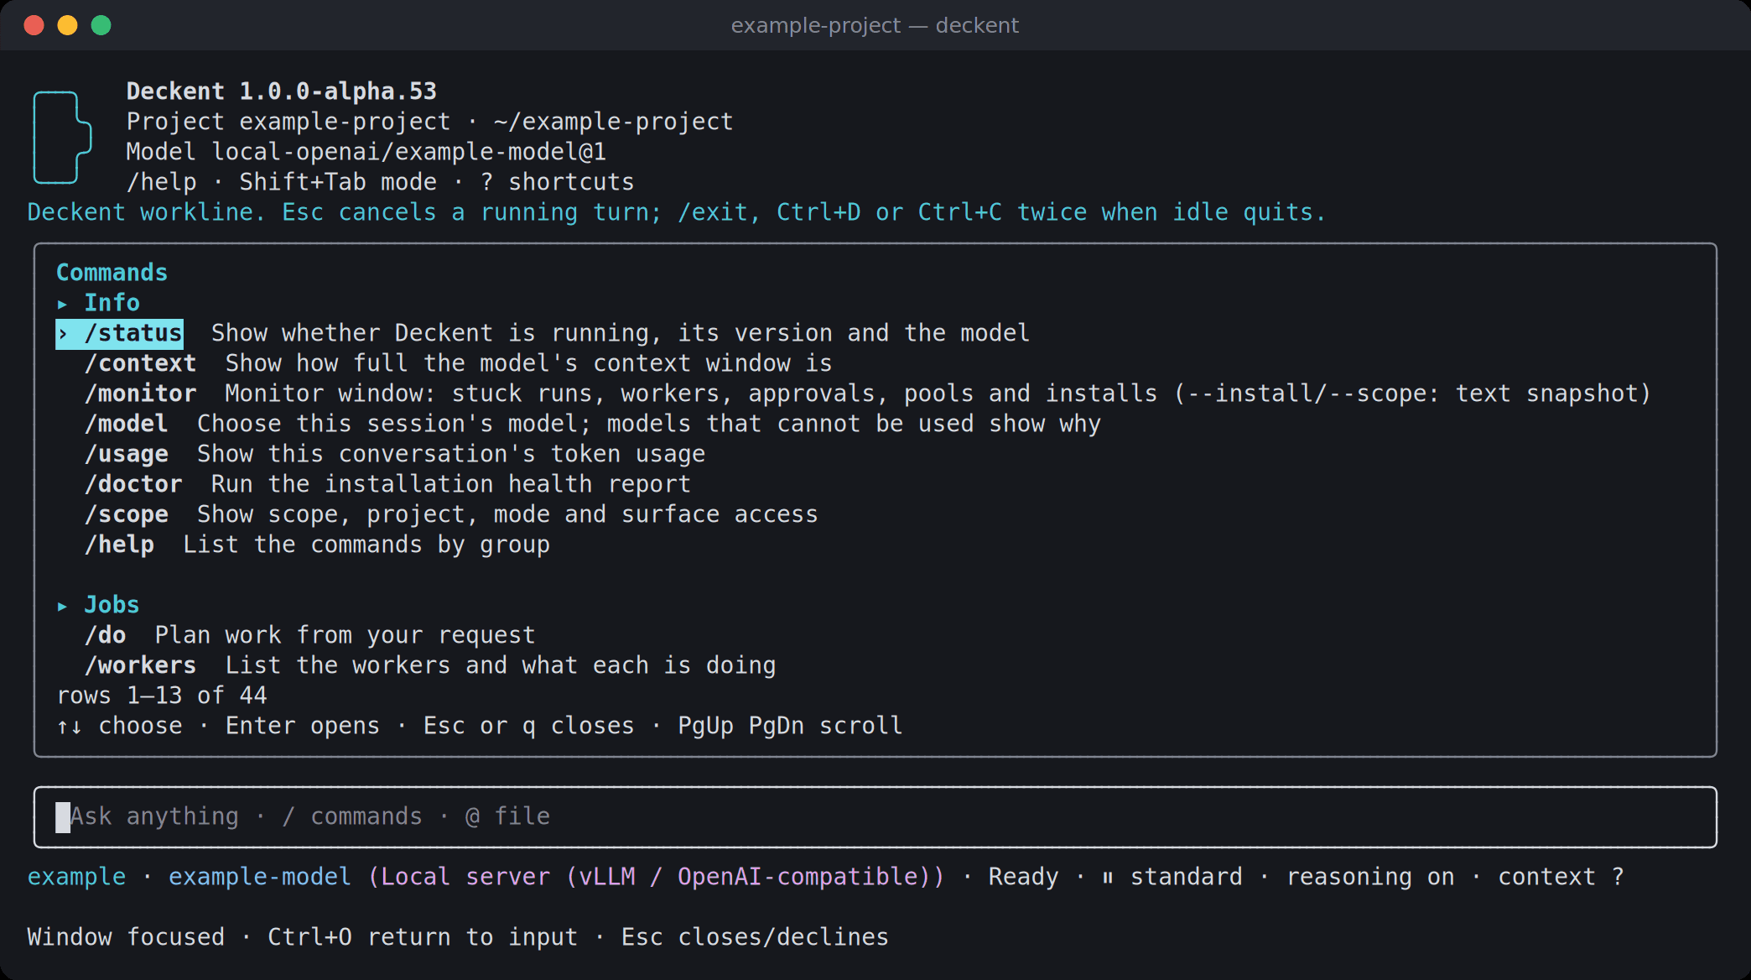This screenshot has height=980, width=1751.
Task: Click the Ctrl+O return to input hint
Action: (423, 937)
